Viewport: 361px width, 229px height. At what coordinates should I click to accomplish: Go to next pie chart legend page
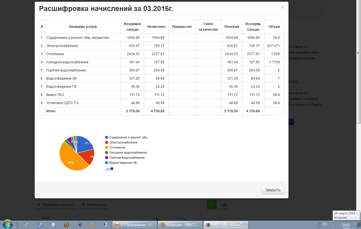coord(112,169)
